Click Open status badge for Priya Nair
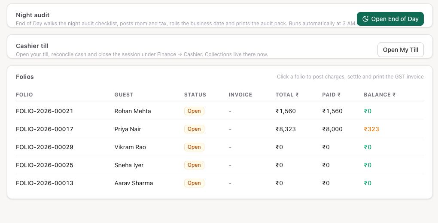Viewport: 438px width, 223px height. [194, 129]
